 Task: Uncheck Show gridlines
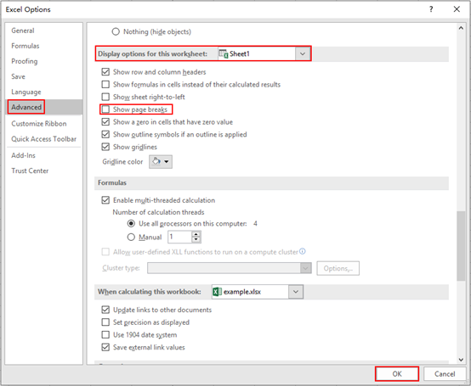(105, 147)
